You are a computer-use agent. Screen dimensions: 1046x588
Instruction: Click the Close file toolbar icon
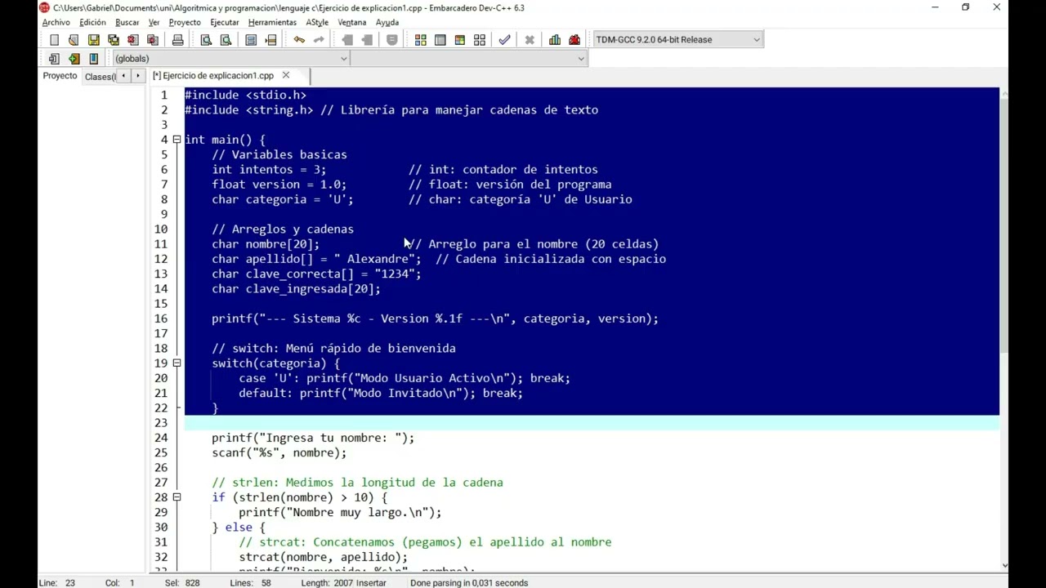click(132, 39)
